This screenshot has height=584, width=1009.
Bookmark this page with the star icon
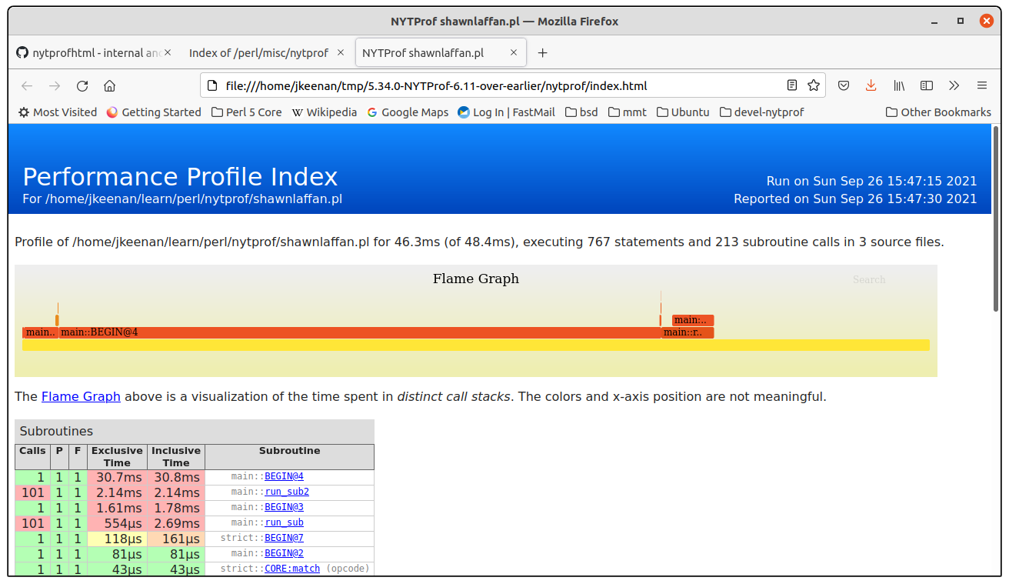click(813, 85)
